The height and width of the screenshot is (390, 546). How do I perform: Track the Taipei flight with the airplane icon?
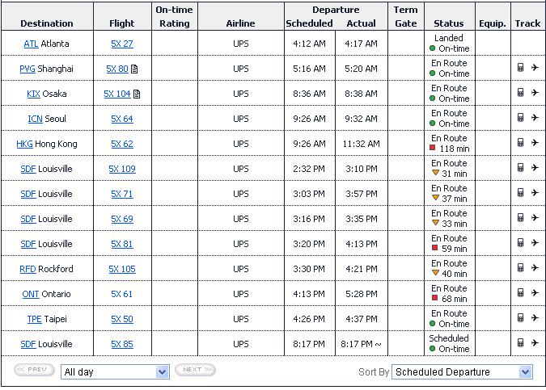(x=535, y=317)
